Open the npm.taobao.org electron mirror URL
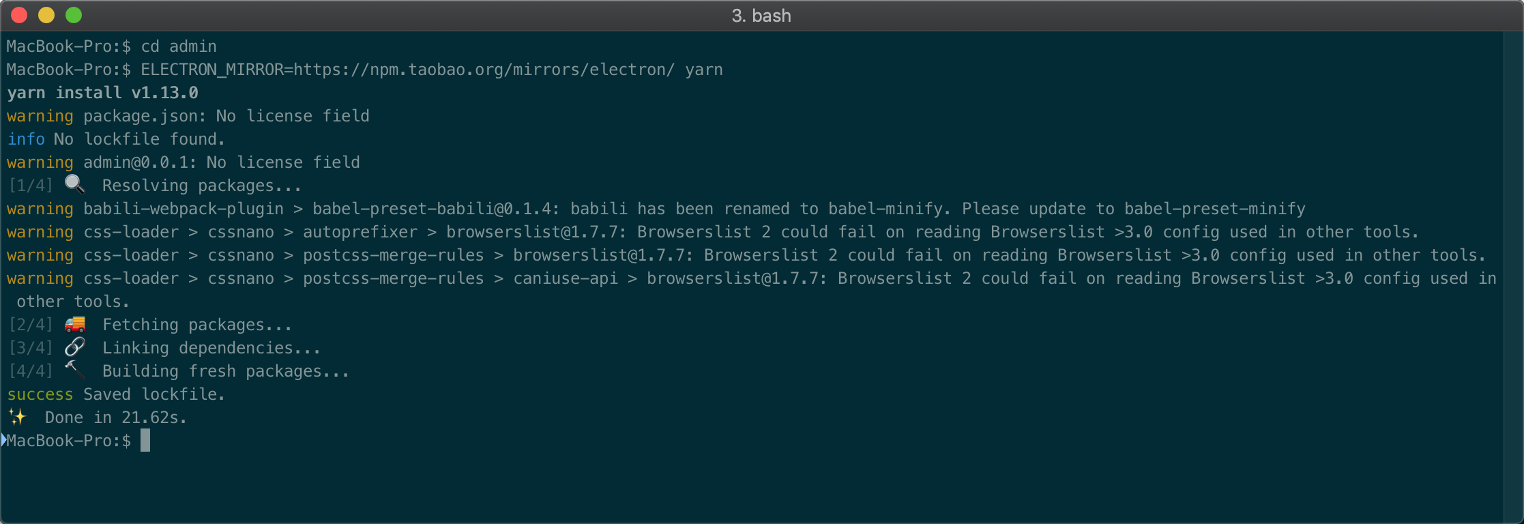 [x=483, y=70]
